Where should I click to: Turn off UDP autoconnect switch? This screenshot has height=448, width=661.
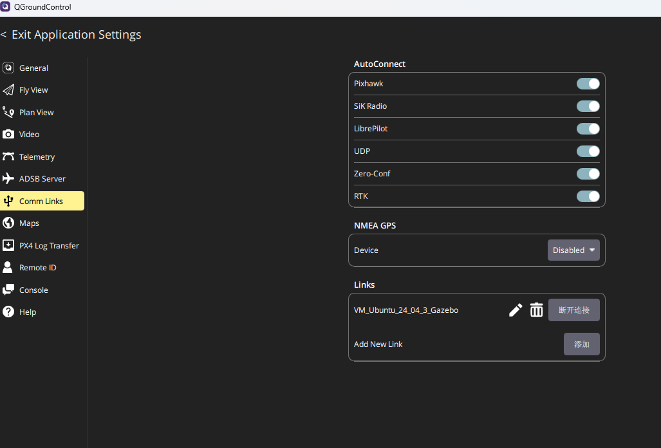(588, 151)
